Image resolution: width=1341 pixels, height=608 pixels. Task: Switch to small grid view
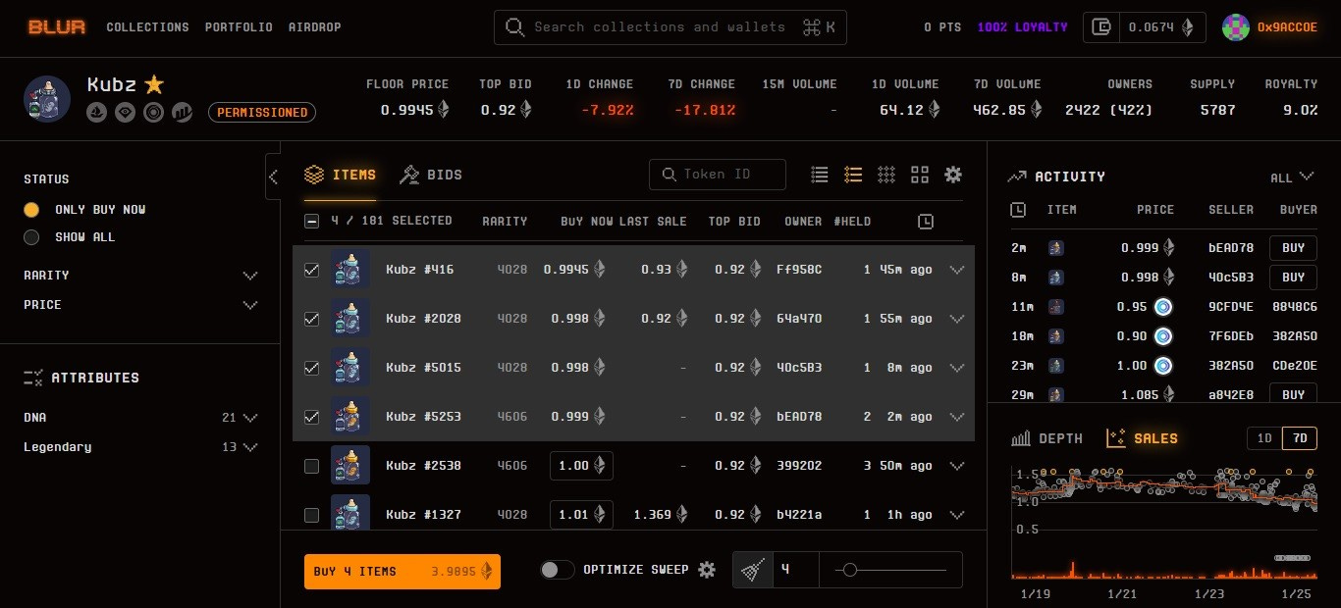tap(886, 175)
